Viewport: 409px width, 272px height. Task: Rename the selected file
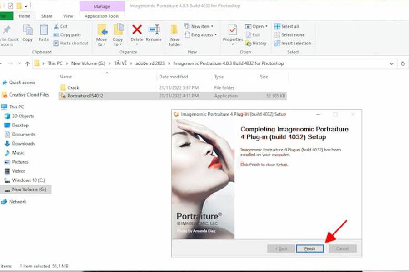coord(154,33)
